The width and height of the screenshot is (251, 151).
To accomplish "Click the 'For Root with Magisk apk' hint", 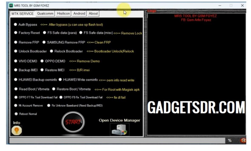I will click(x=121, y=90).
